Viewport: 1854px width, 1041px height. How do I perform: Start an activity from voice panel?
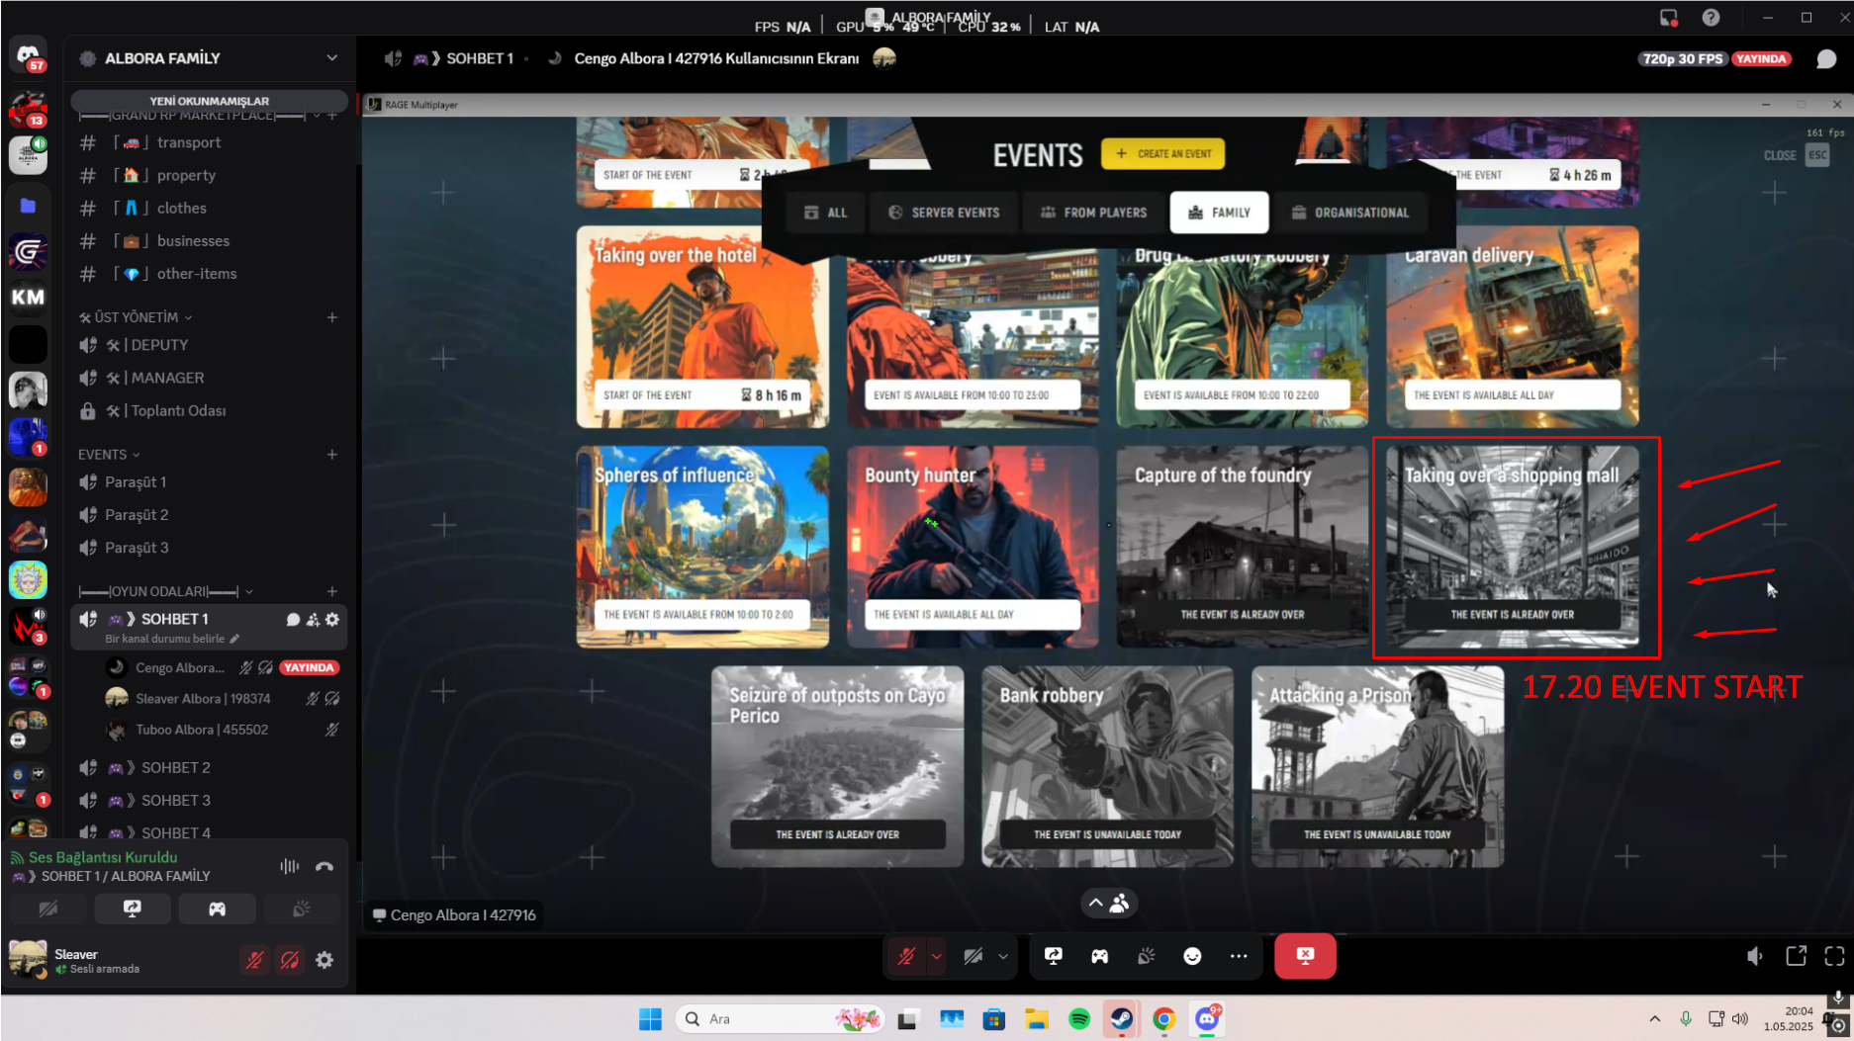[x=217, y=909]
